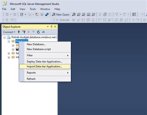Expand the Security folder node
147x115 pixels.
click(x=9, y=53)
